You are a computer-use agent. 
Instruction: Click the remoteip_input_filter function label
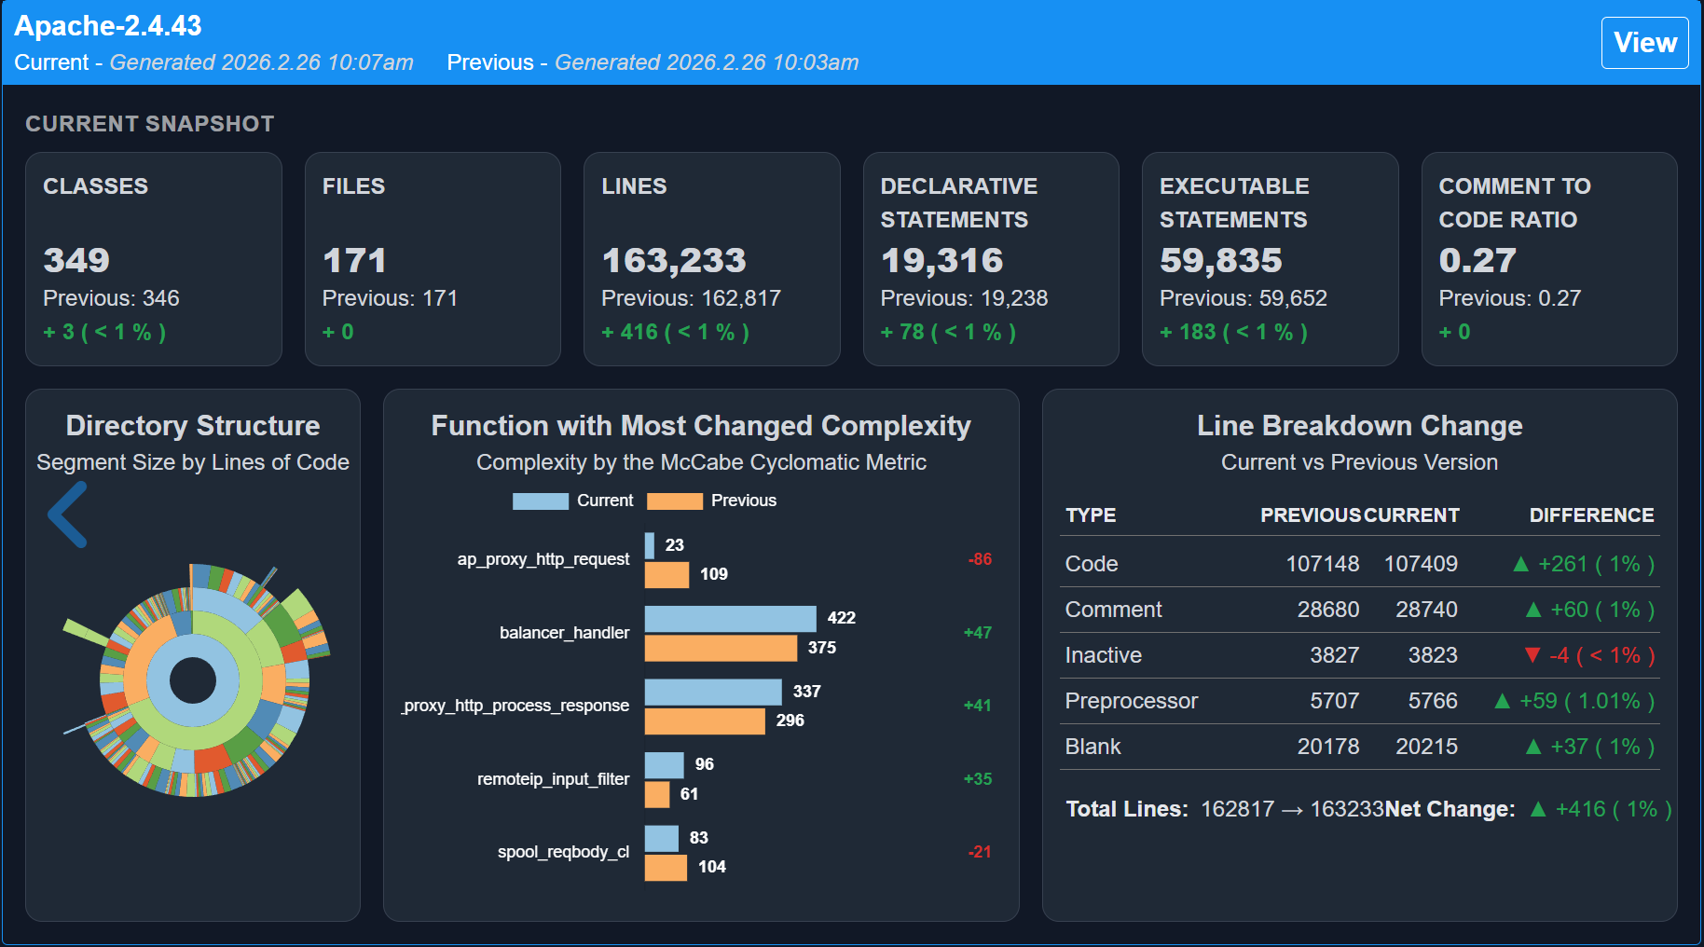click(x=553, y=779)
